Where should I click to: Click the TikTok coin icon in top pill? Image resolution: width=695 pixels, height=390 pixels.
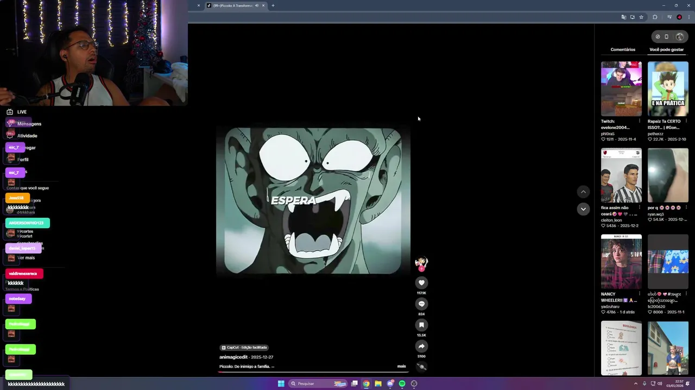[658, 37]
